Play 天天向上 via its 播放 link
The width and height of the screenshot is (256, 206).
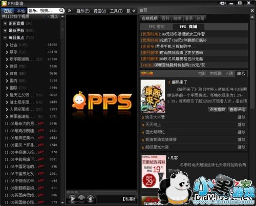click(x=242, y=125)
